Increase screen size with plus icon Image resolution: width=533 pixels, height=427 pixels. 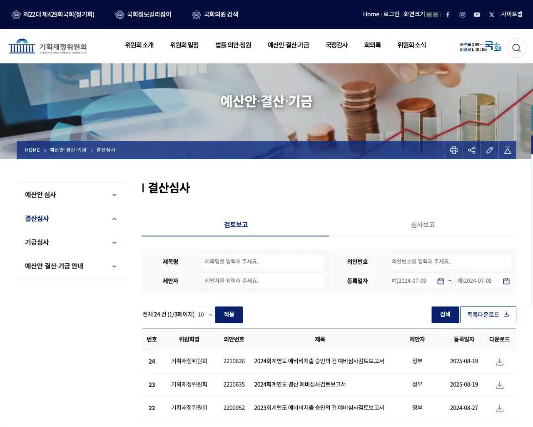pyautogui.click(x=429, y=15)
